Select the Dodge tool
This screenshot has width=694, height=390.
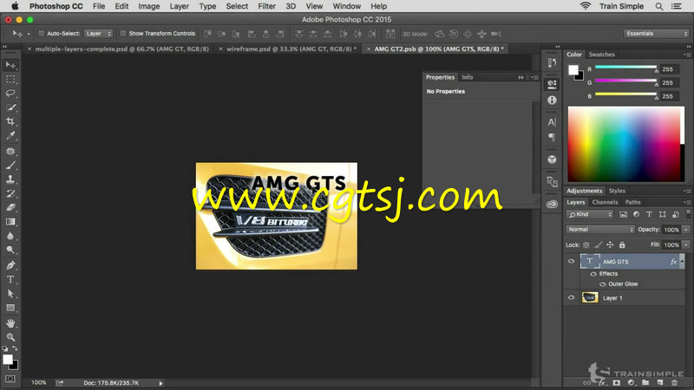tap(10, 250)
